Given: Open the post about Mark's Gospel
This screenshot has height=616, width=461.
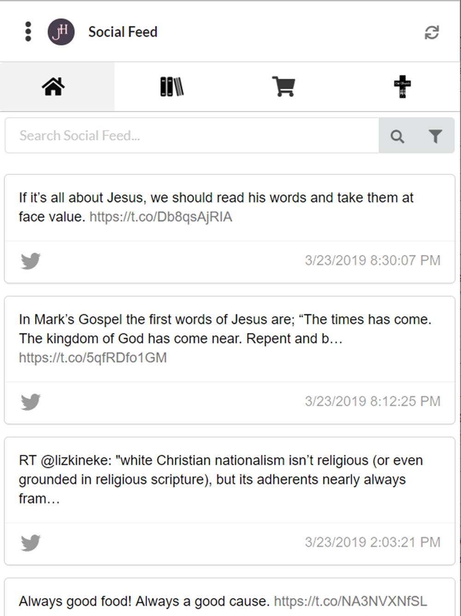Looking at the screenshot, I should (230, 338).
